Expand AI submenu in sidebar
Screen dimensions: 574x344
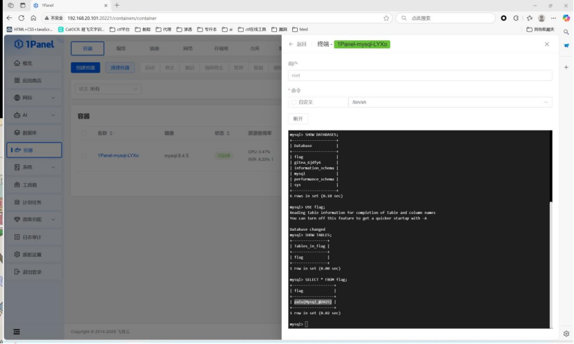coord(53,115)
